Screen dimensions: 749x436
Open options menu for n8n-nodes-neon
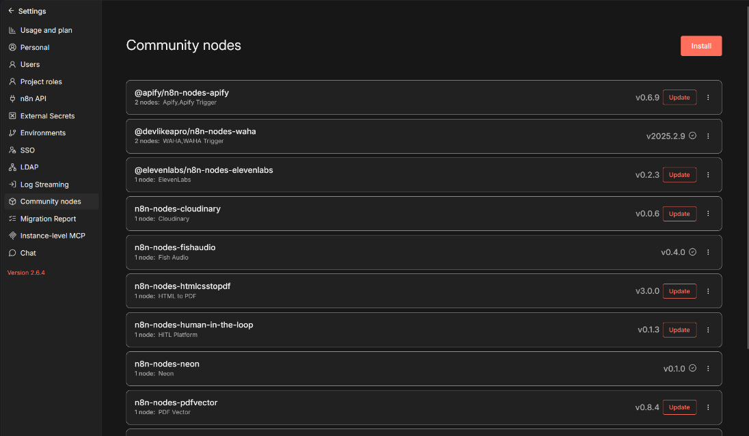(708, 368)
